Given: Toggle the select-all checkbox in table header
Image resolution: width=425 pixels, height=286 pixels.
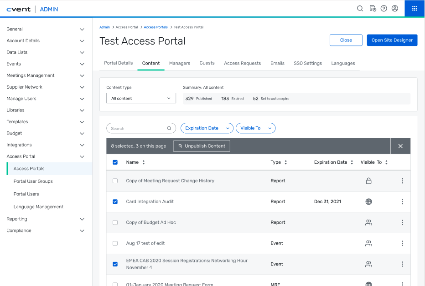Looking at the screenshot, I should click(x=115, y=162).
